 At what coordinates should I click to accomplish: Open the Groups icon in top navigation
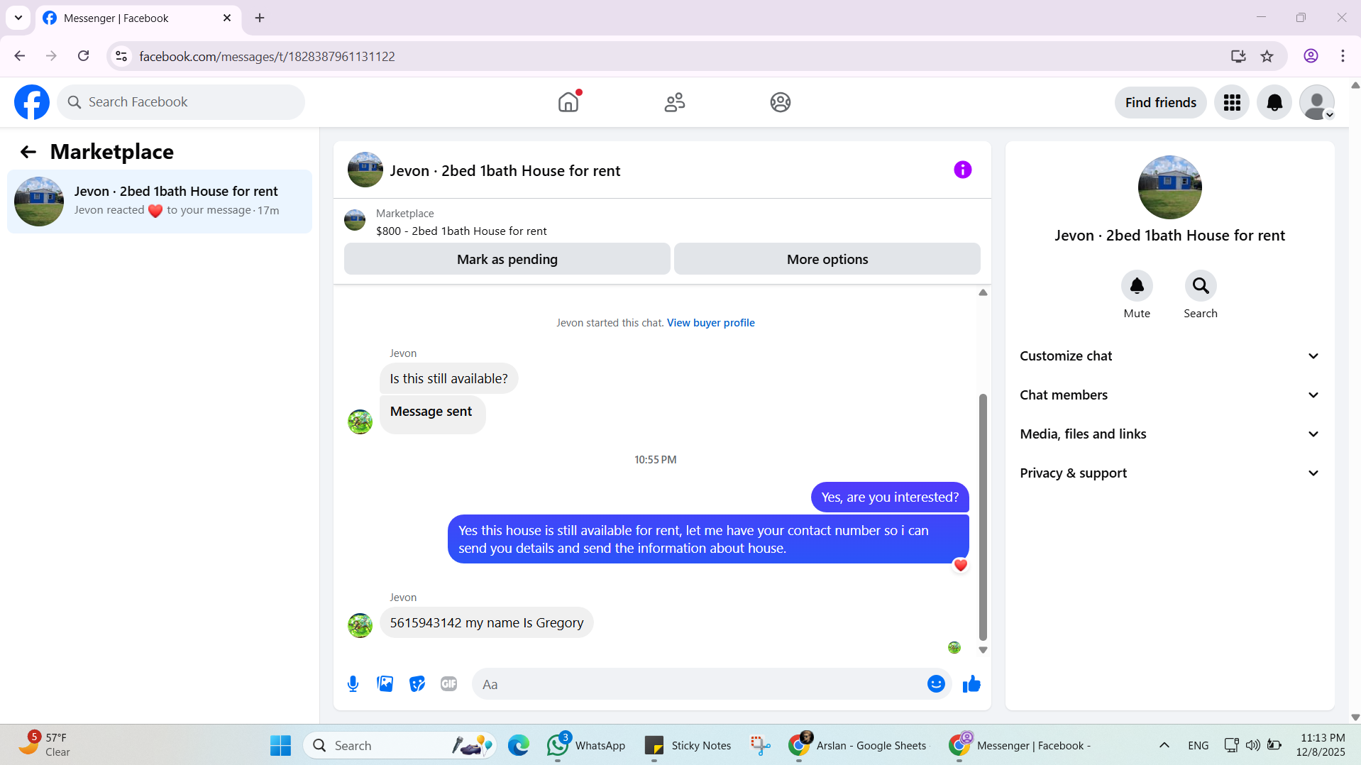pyautogui.click(x=781, y=102)
